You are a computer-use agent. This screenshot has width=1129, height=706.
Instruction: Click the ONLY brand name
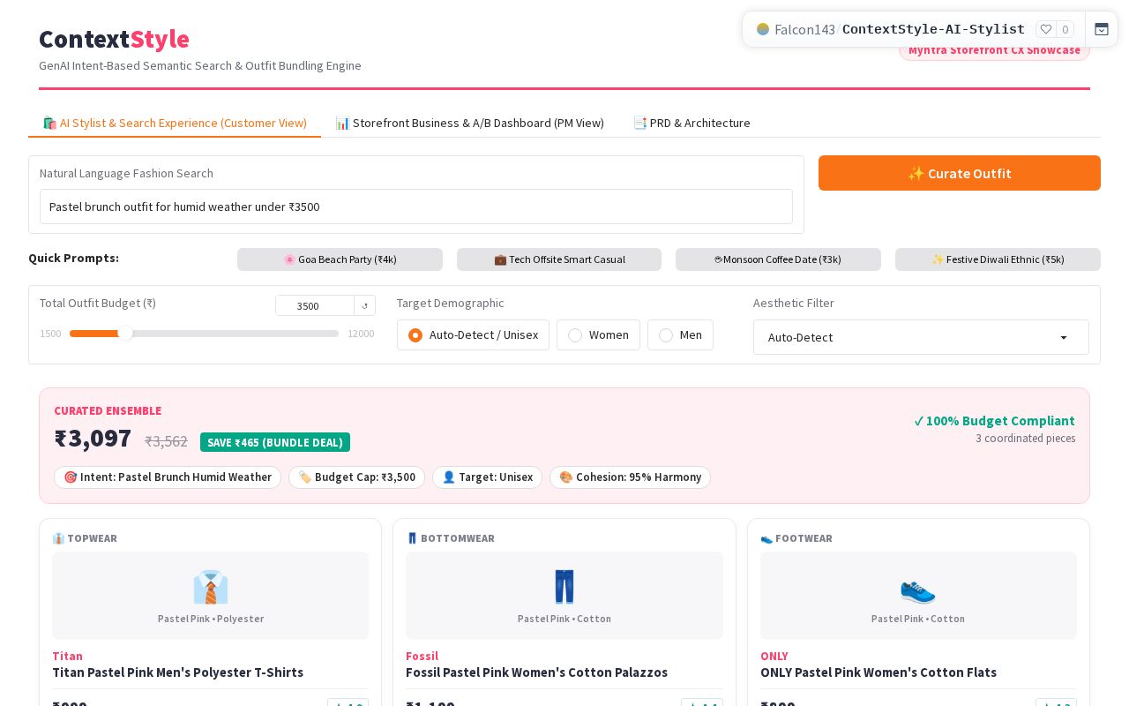[774, 656]
